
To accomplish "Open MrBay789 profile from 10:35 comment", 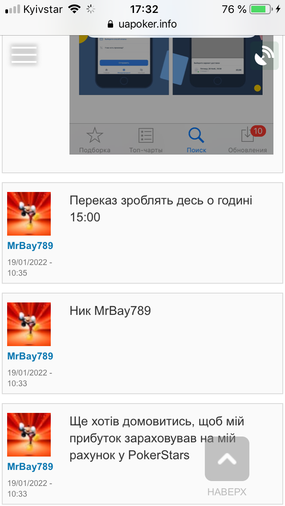I will tap(30, 245).
